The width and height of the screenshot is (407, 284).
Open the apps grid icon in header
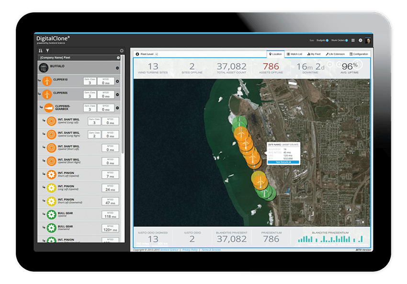click(353, 41)
